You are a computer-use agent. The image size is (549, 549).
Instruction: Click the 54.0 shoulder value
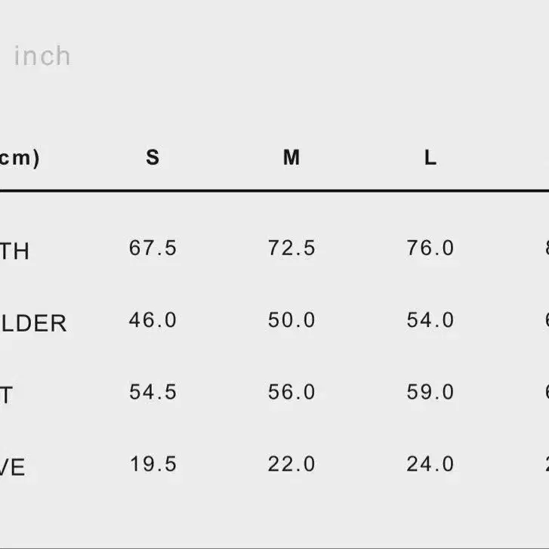(x=430, y=319)
